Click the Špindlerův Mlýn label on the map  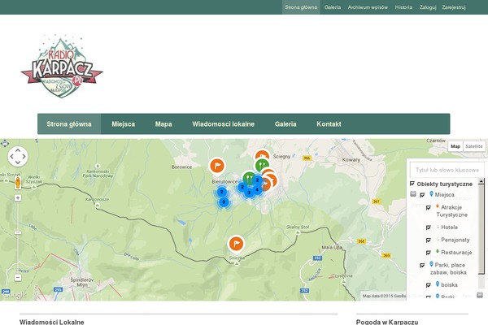click(x=82, y=282)
